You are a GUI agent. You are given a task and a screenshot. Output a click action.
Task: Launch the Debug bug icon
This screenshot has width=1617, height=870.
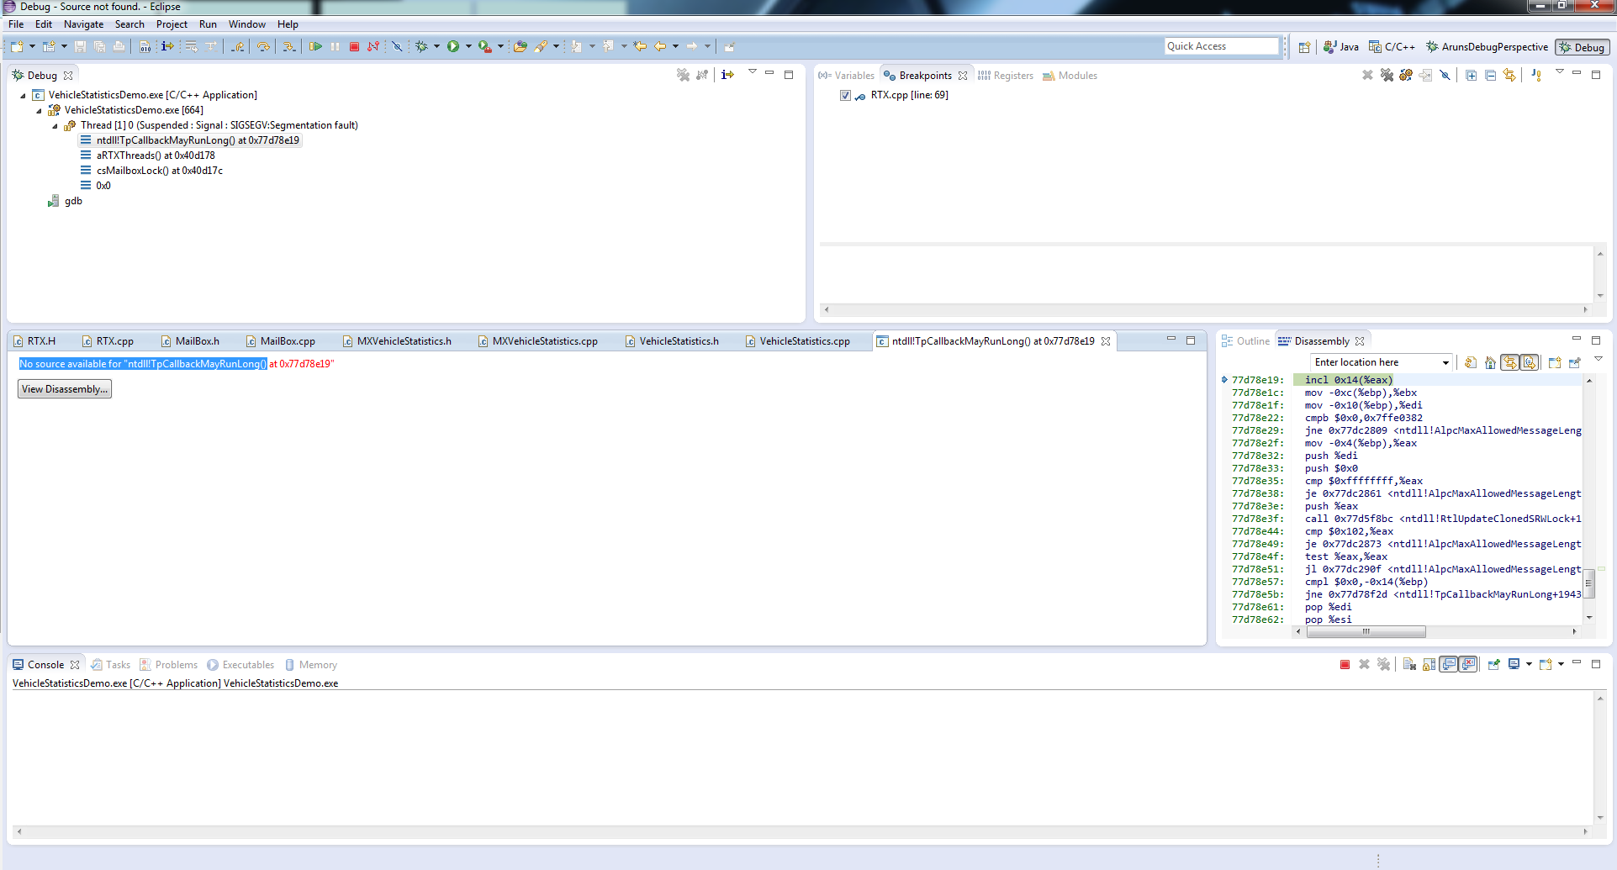tap(421, 46)
